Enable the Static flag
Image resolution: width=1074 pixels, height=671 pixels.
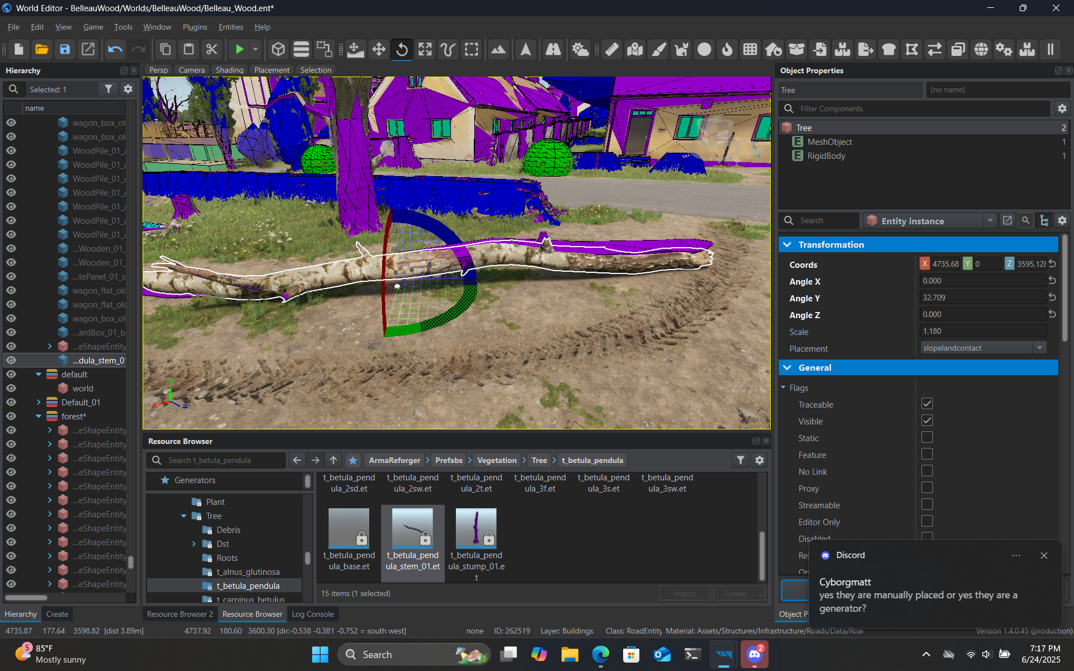click(927, 437)
